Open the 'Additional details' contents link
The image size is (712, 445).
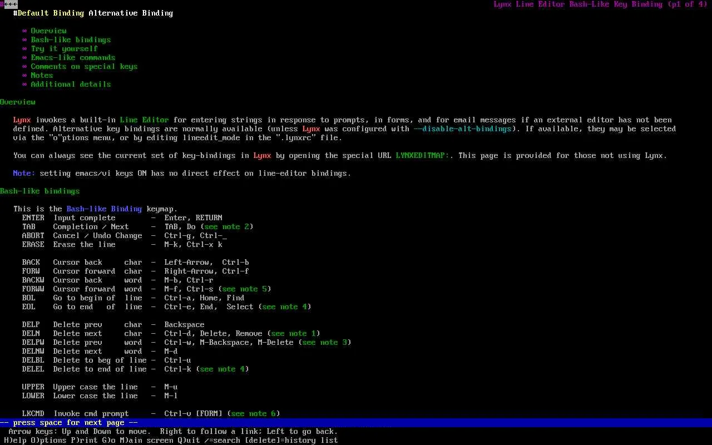[71, 85]
